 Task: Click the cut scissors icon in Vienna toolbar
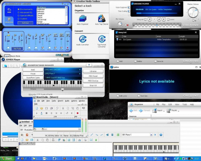(38, 140)
